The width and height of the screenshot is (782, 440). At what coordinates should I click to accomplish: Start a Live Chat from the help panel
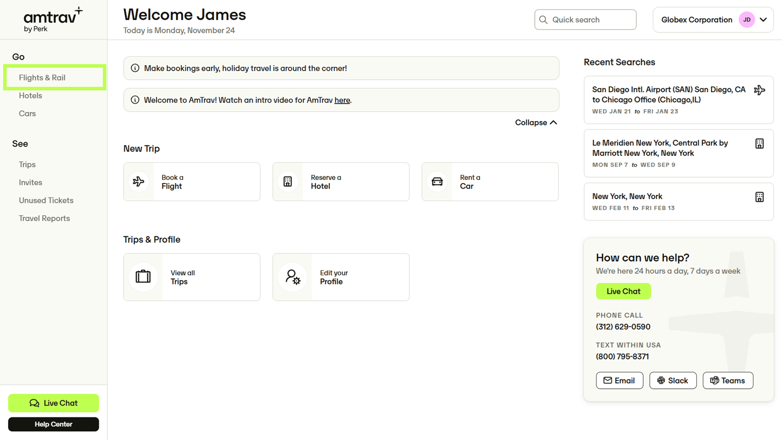[623, 291]
